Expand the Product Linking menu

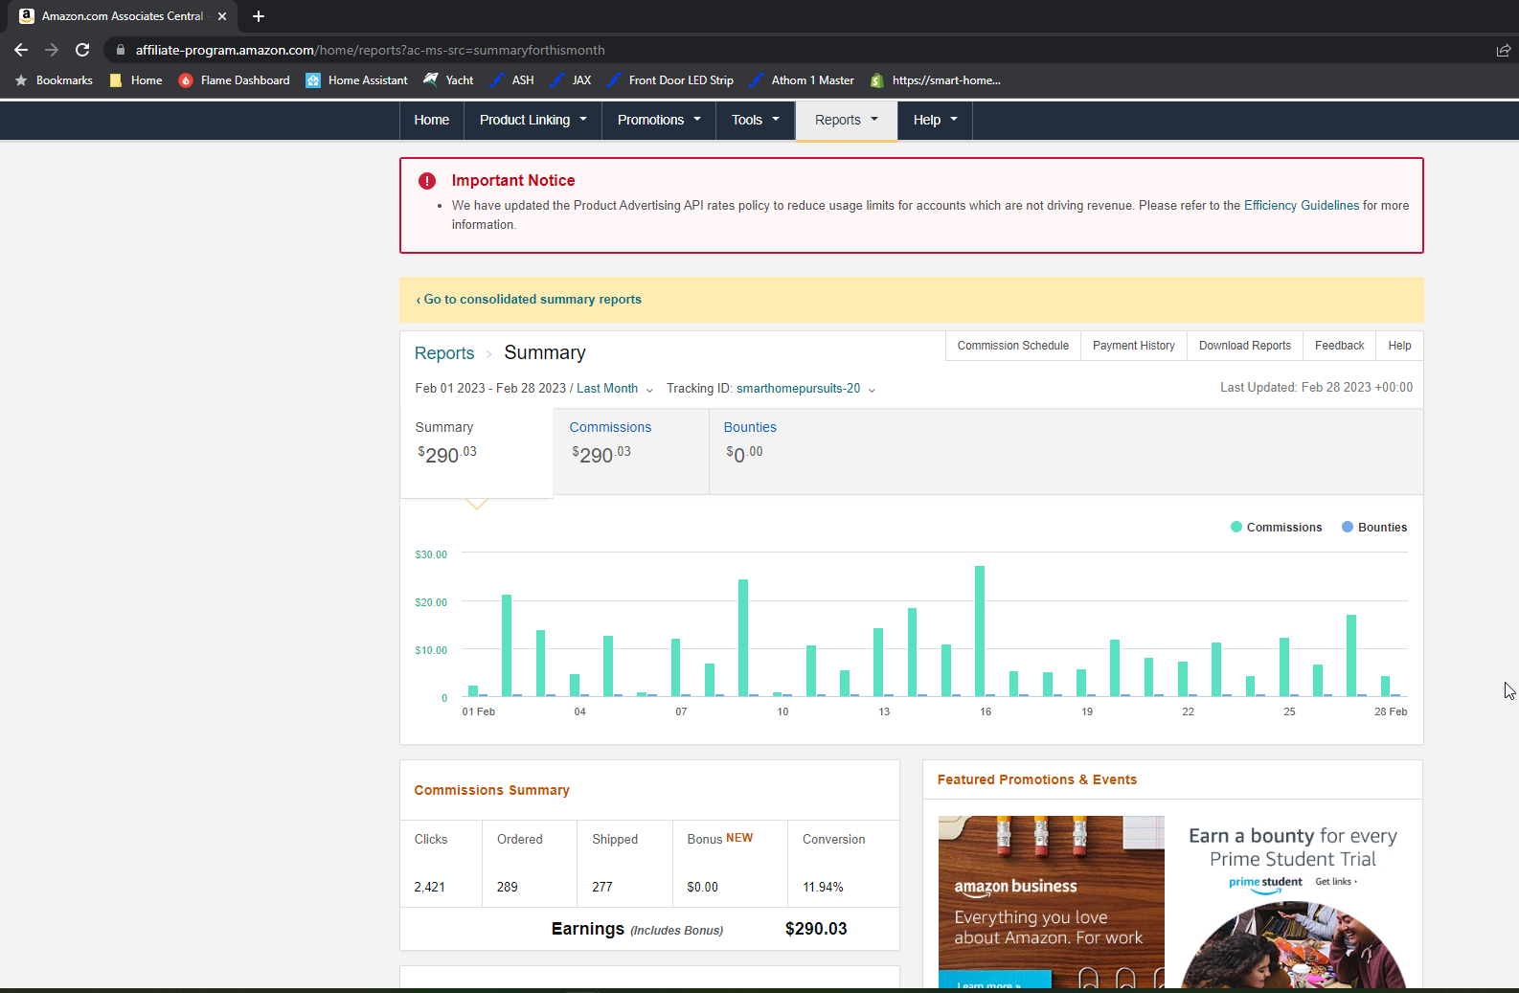pos(533,120)
